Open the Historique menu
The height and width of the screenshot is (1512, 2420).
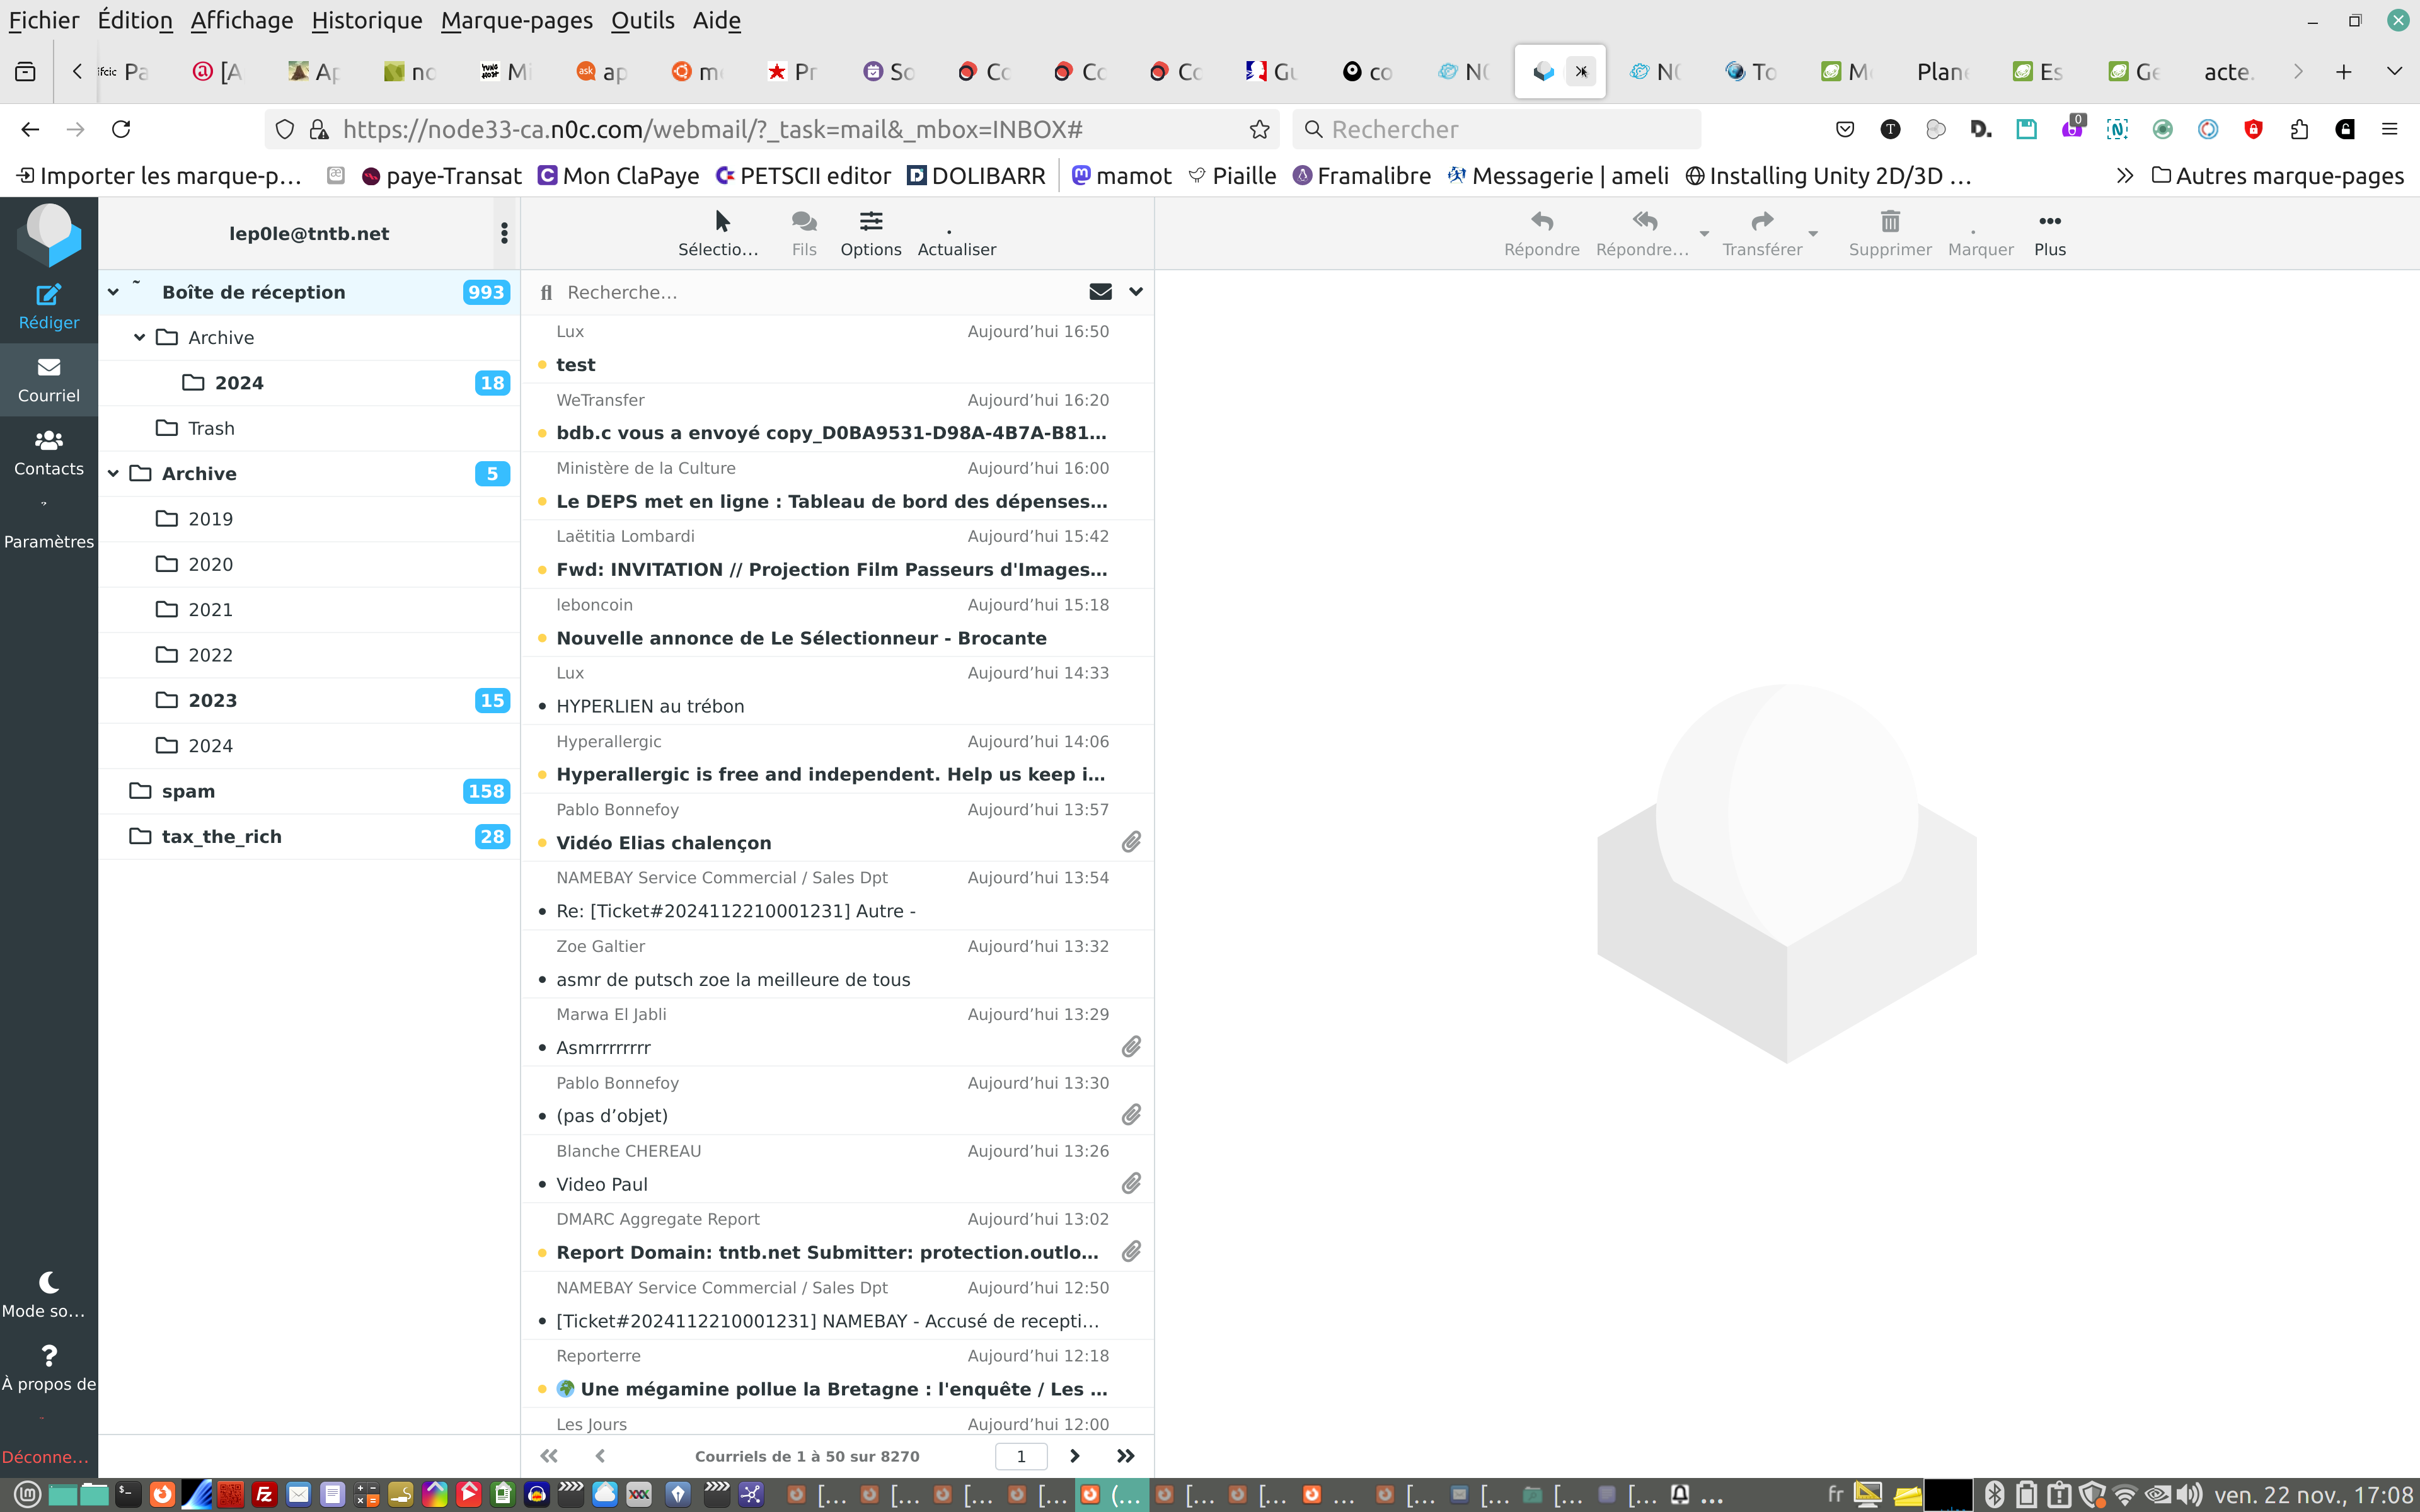coord(366,20)
